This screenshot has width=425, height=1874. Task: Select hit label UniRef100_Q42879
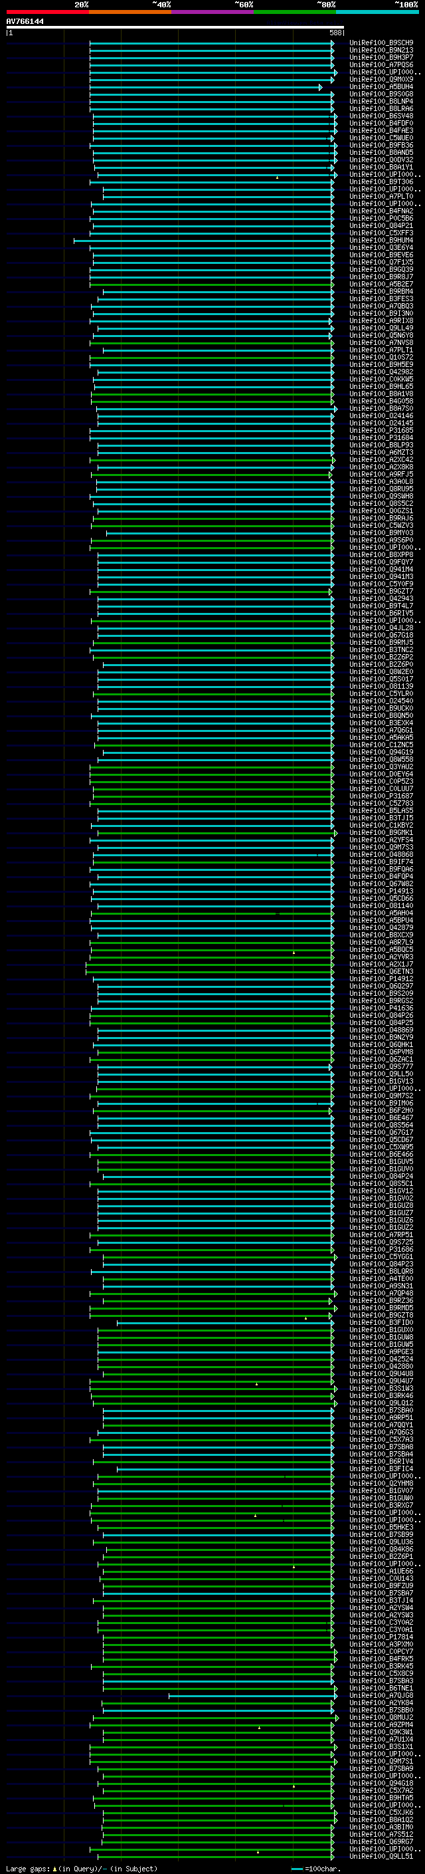click(x=381, y=927)
